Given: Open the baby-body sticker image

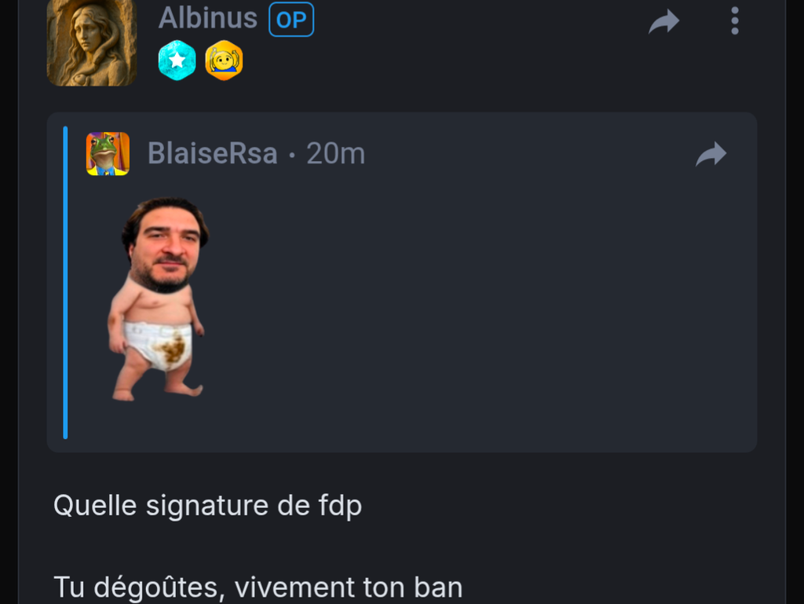Looking at the screenshot, I should tap(158, 299).
